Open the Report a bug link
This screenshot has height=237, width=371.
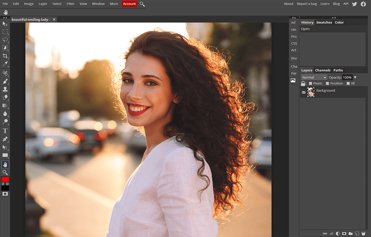tap(307, 3)
